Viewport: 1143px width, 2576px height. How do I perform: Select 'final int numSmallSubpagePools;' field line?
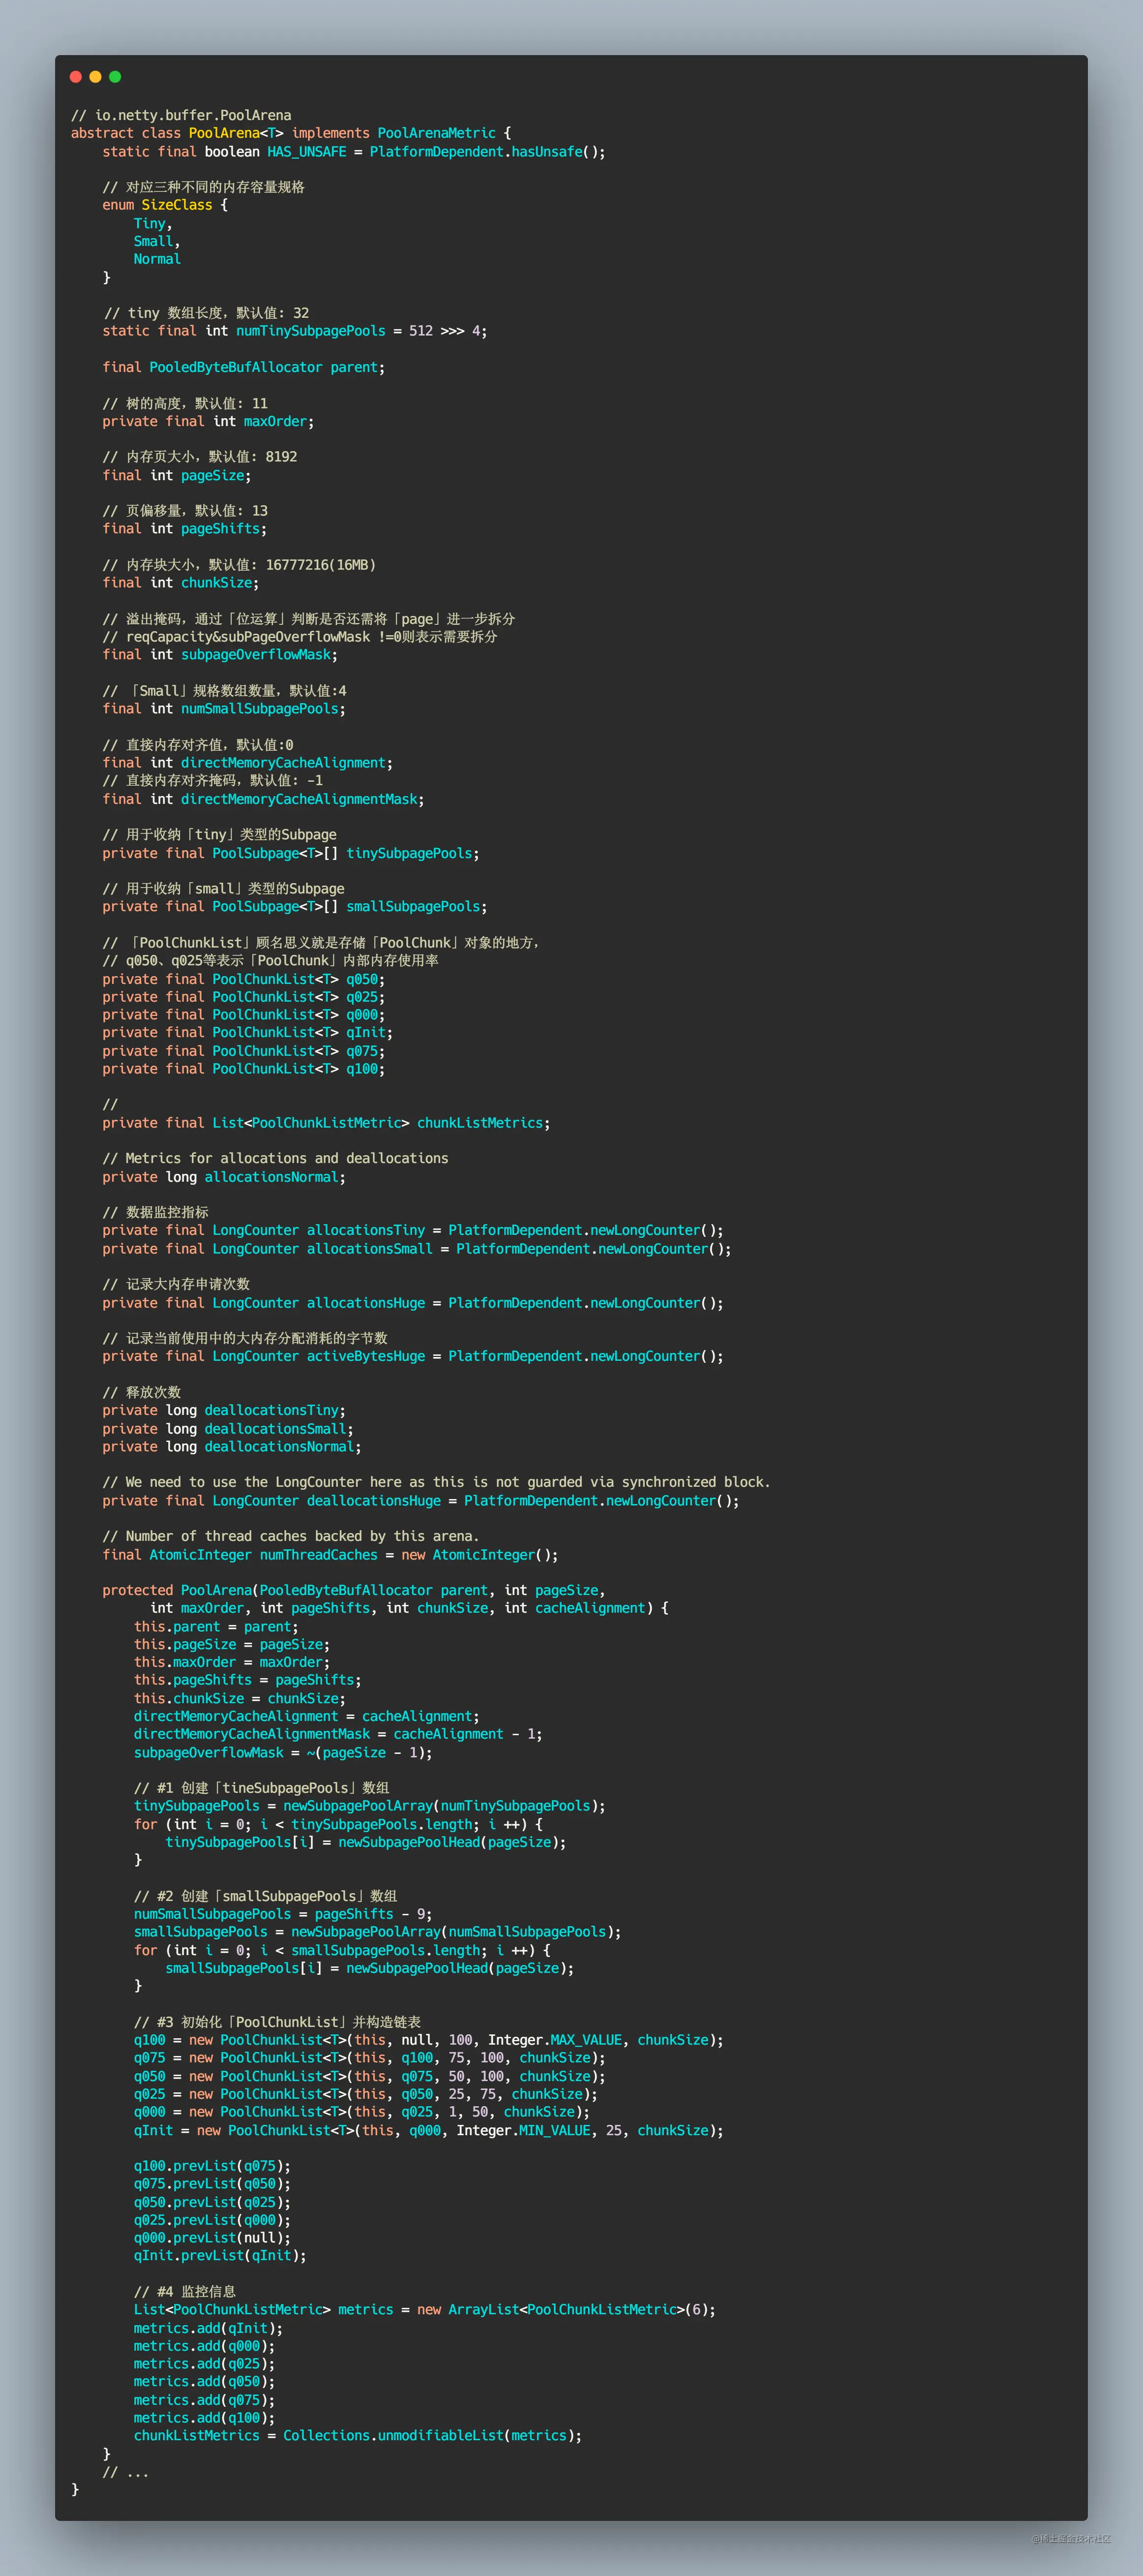(x=224, y=709)
